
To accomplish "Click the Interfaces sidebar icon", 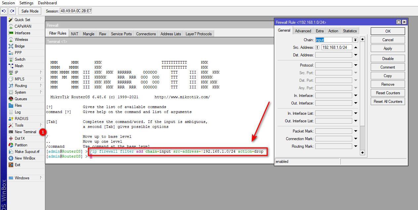I will pos(11,33).
